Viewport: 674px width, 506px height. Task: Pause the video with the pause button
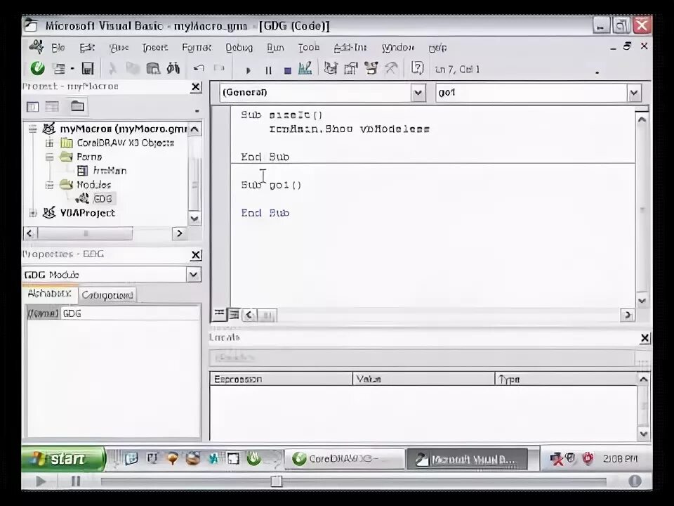(76, 481)
